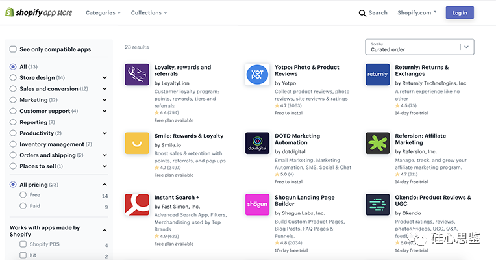The image size is (496, 260).
Task: Click the Refersion app icon
Action: (x=377, y=143)
